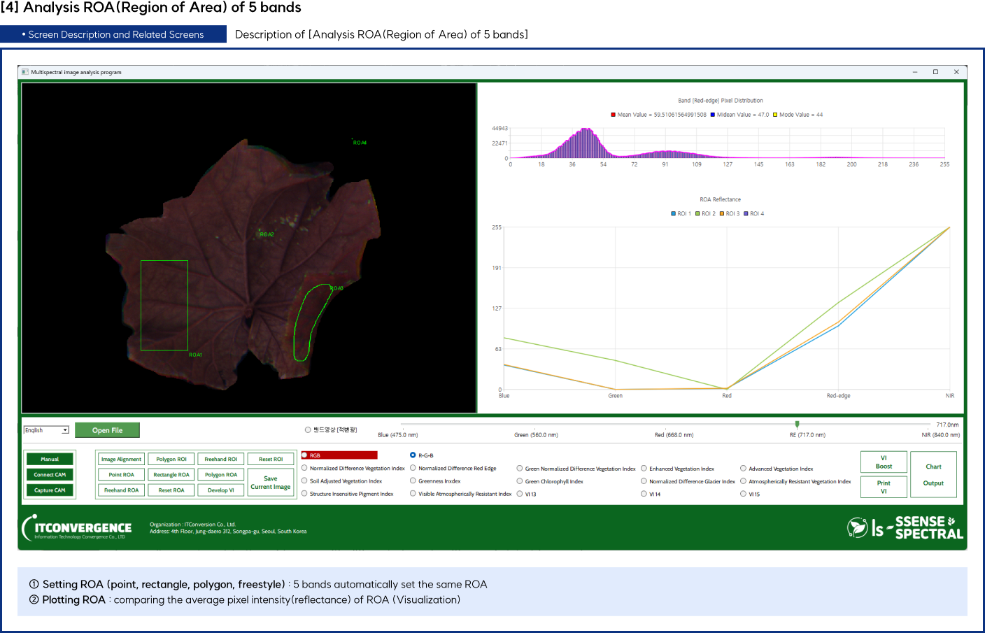The width and height of the screenshot is (985, 633).
Task: Select the RGB radio button
Action: click(x=305, y=455)
